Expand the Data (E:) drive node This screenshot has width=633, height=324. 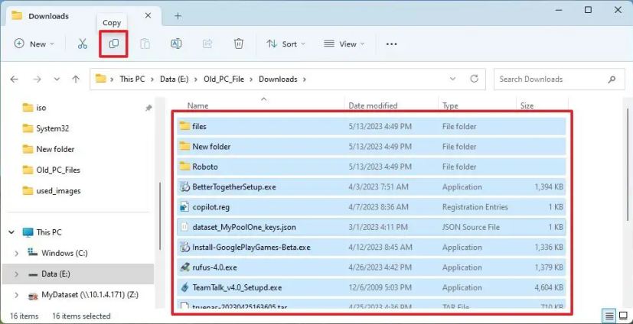pyautogui.click(x=17, y=274)
